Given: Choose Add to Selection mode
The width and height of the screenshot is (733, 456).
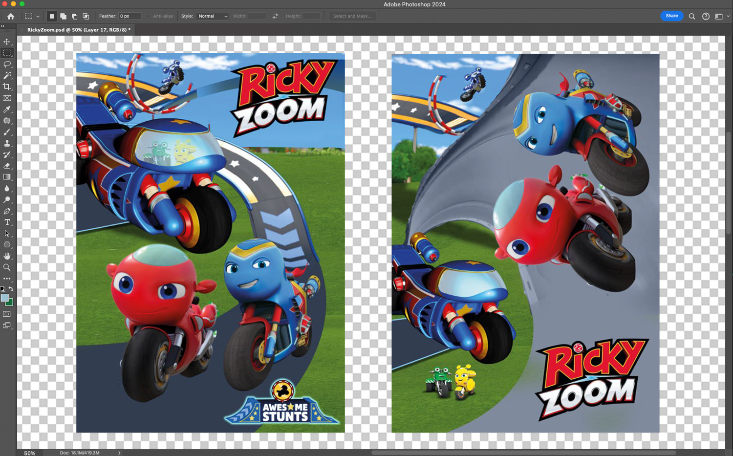Looking at the screenshot, I should [x=63, y=16].
